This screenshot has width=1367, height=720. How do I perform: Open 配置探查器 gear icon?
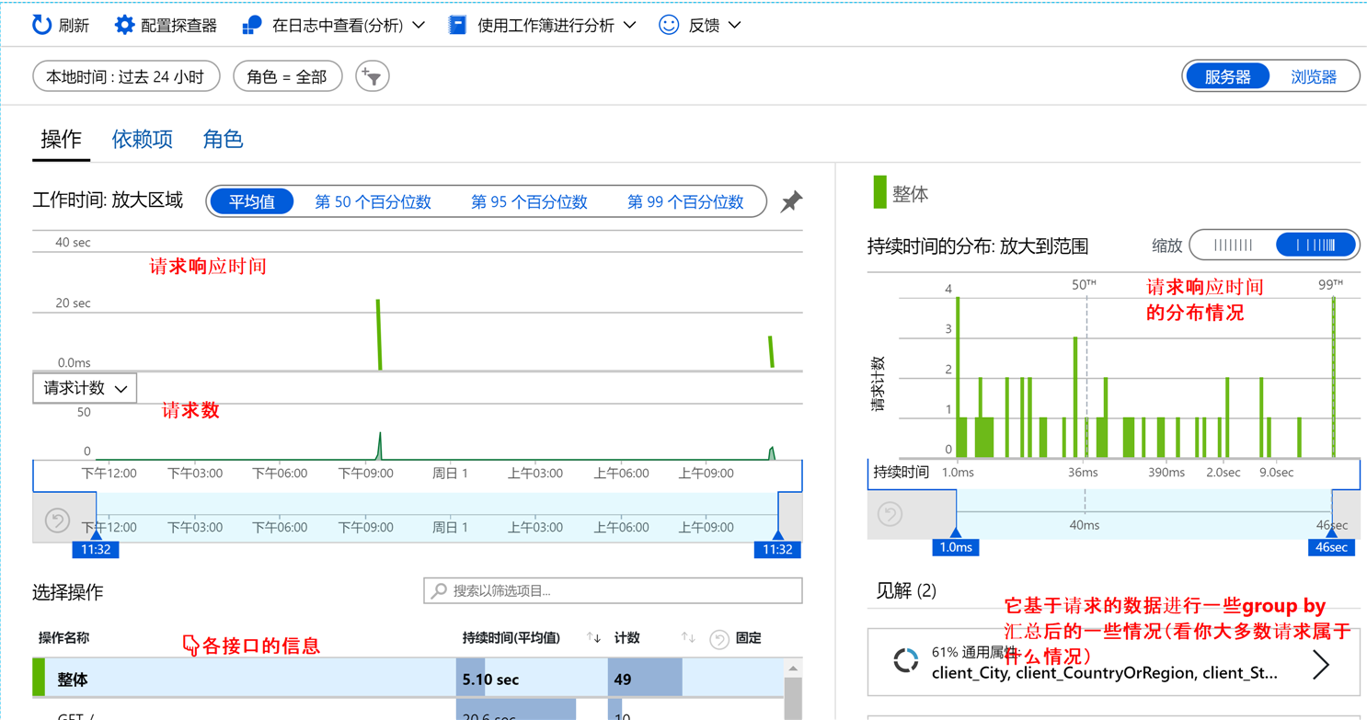[x=124, y=25]
